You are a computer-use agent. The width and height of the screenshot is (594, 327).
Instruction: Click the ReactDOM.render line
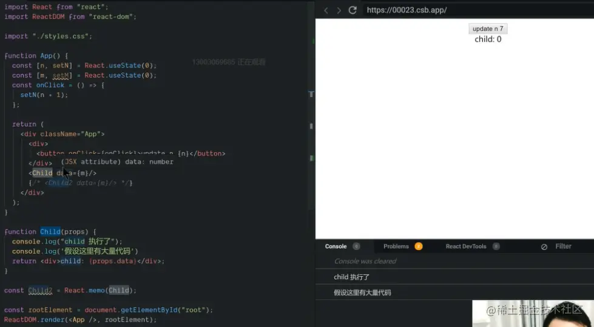pyautogui.click(x=80, y=320)
